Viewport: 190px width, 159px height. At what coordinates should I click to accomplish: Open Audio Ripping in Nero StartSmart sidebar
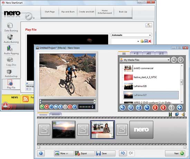(11, 50)
